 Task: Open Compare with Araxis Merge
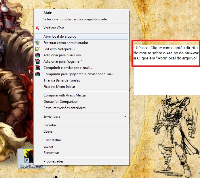[64, 95]
